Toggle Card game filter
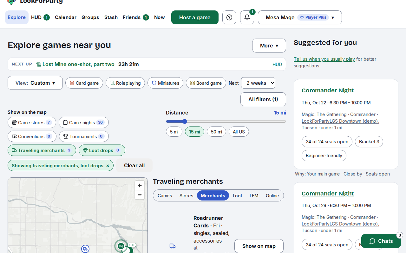This screenshot has width=406, height=253. (84, 83)
